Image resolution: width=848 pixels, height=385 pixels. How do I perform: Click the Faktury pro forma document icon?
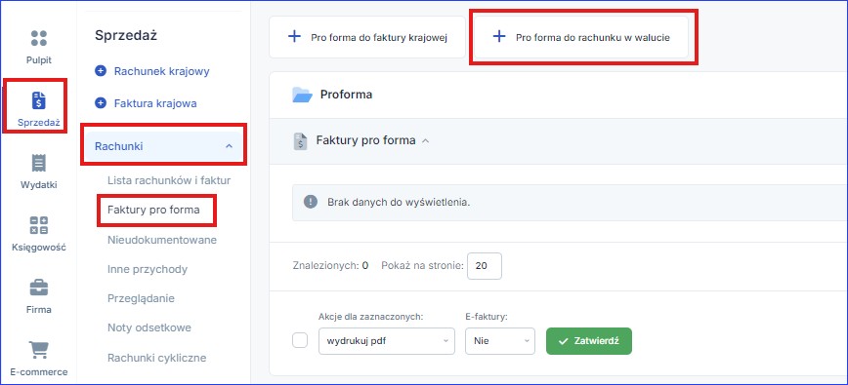coord(300,141)
